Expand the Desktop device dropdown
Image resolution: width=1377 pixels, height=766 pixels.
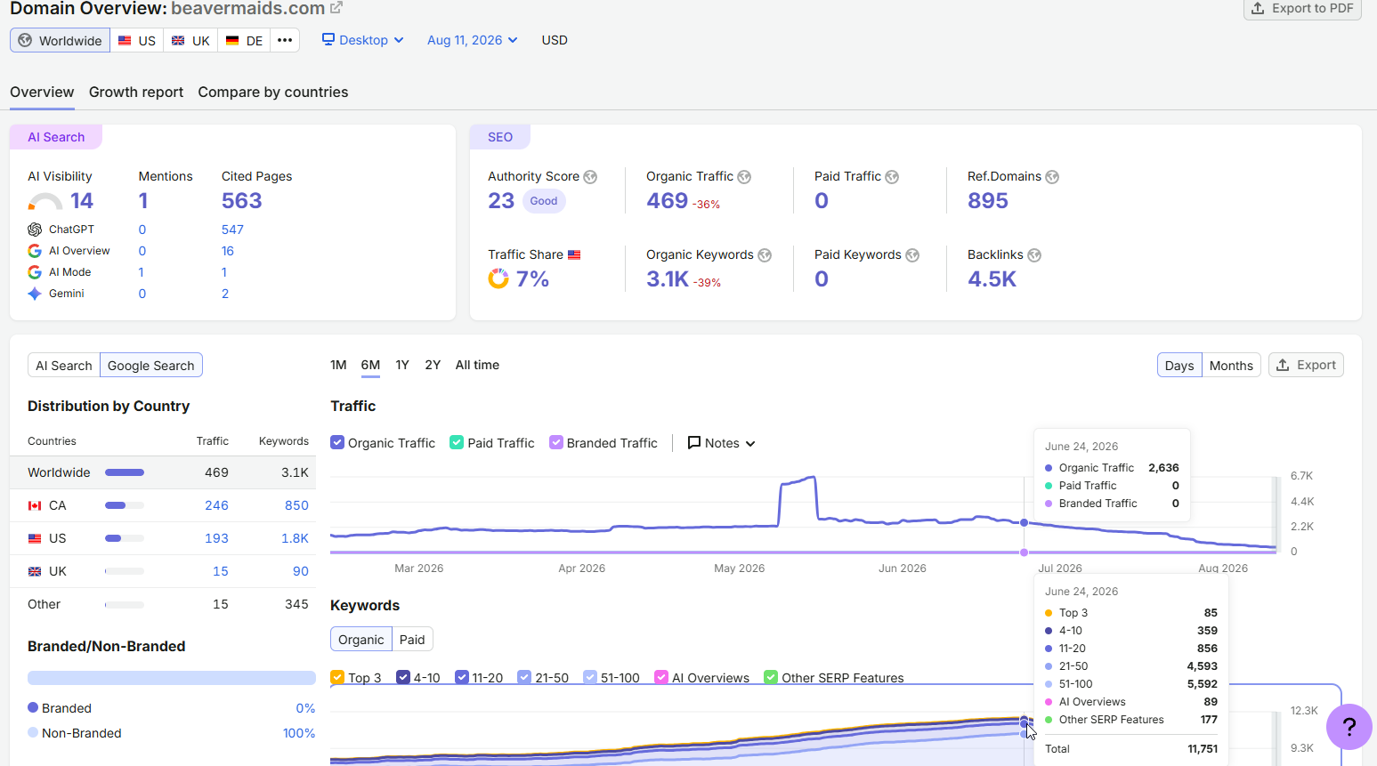pyautogui.click(x=363, y=40)
